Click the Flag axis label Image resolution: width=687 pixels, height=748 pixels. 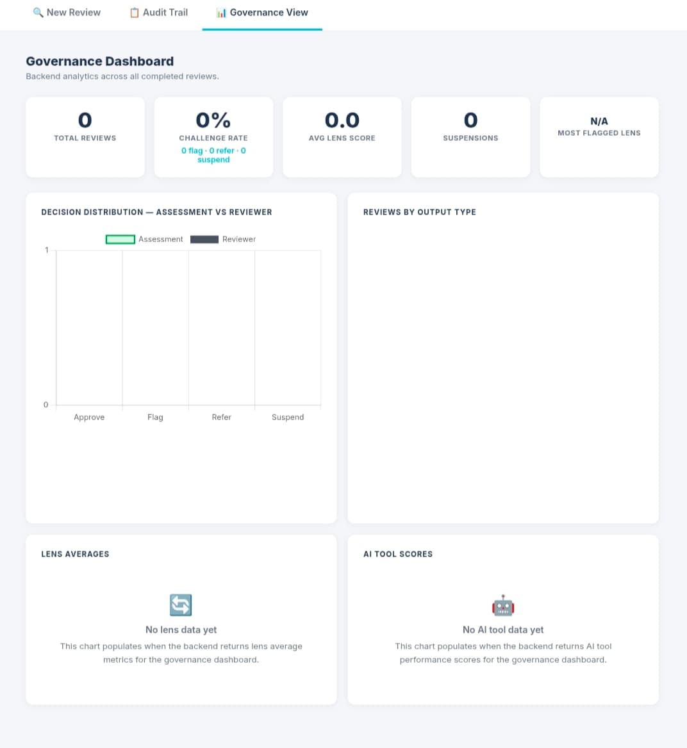pyautogui.click(x=155, y=418)
